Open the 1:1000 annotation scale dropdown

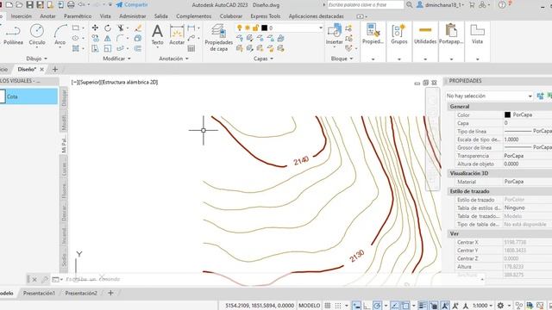click(483, 306)
